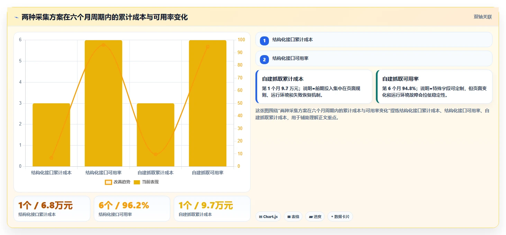
Task: Click the 1个 / 6.8万元 stat card
Action: pos(52,209)
